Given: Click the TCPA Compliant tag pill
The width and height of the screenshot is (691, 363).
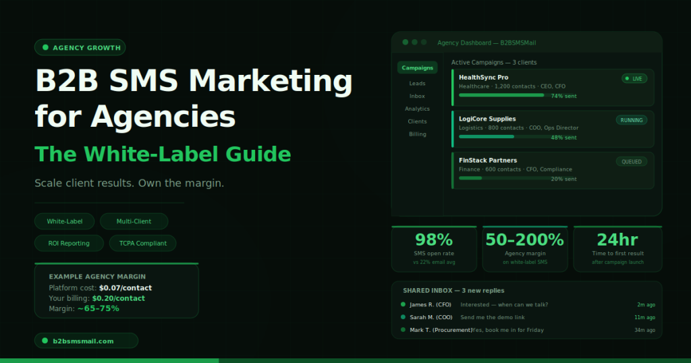Looking at the screenshot, I should pos(143,243).
